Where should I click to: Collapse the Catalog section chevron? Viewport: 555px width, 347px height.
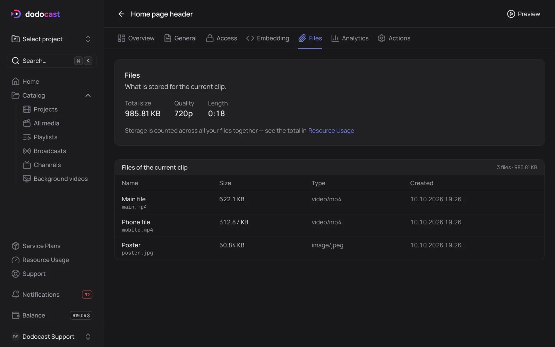[88, 95]
